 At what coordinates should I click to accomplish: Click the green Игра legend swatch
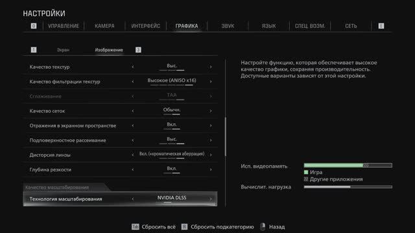pyautogui.click(x=306, y=172)
